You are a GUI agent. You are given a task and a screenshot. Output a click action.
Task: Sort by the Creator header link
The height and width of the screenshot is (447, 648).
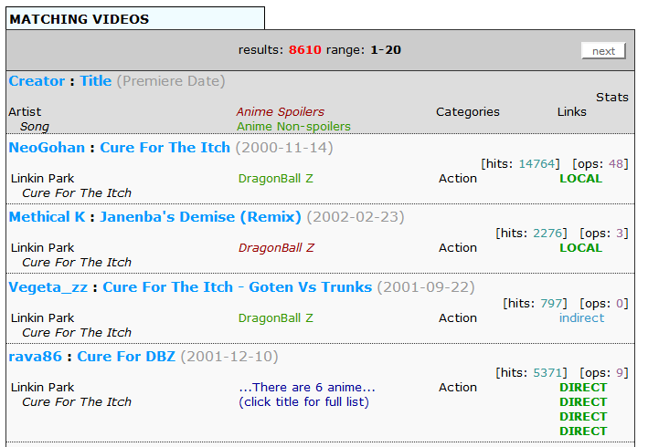pos(37,81)
